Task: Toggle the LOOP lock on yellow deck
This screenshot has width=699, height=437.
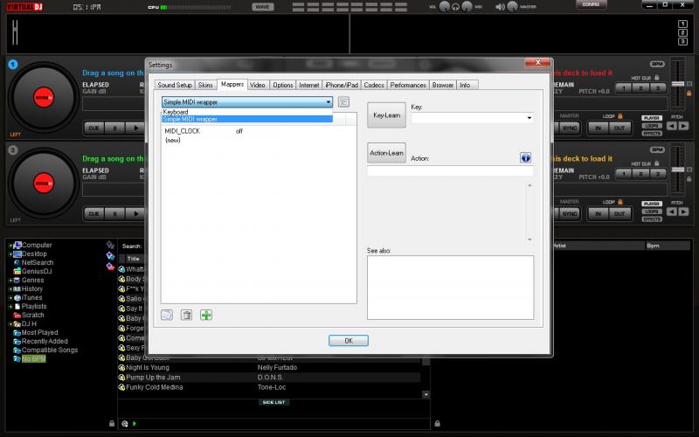Action: 620,202
